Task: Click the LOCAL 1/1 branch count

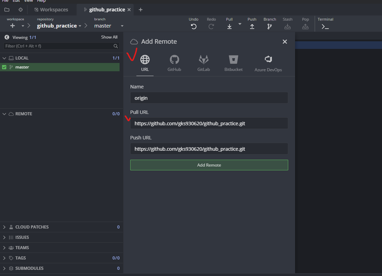Action: pos(116,58)
